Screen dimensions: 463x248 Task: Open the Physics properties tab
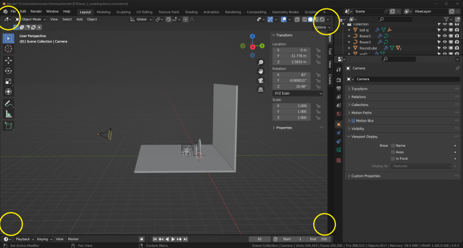[338, 133]
